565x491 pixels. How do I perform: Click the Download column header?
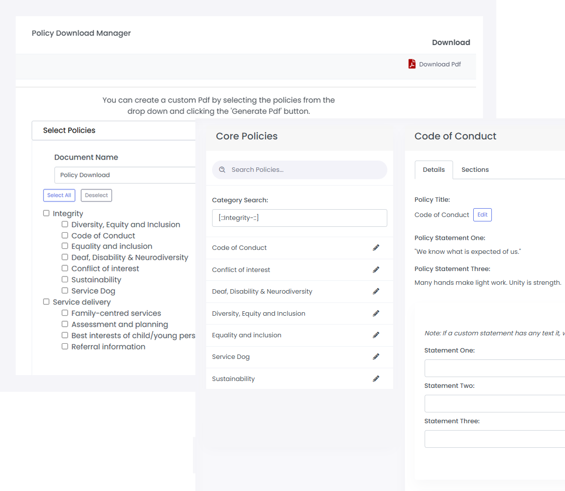point(451,43)
